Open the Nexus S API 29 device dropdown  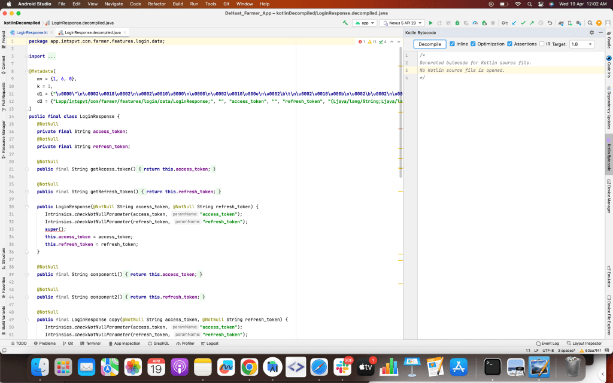click(402, 23)
